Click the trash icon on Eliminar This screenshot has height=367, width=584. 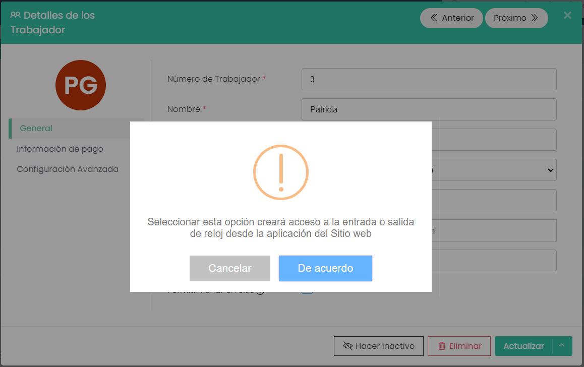click(x=442, y=346)
